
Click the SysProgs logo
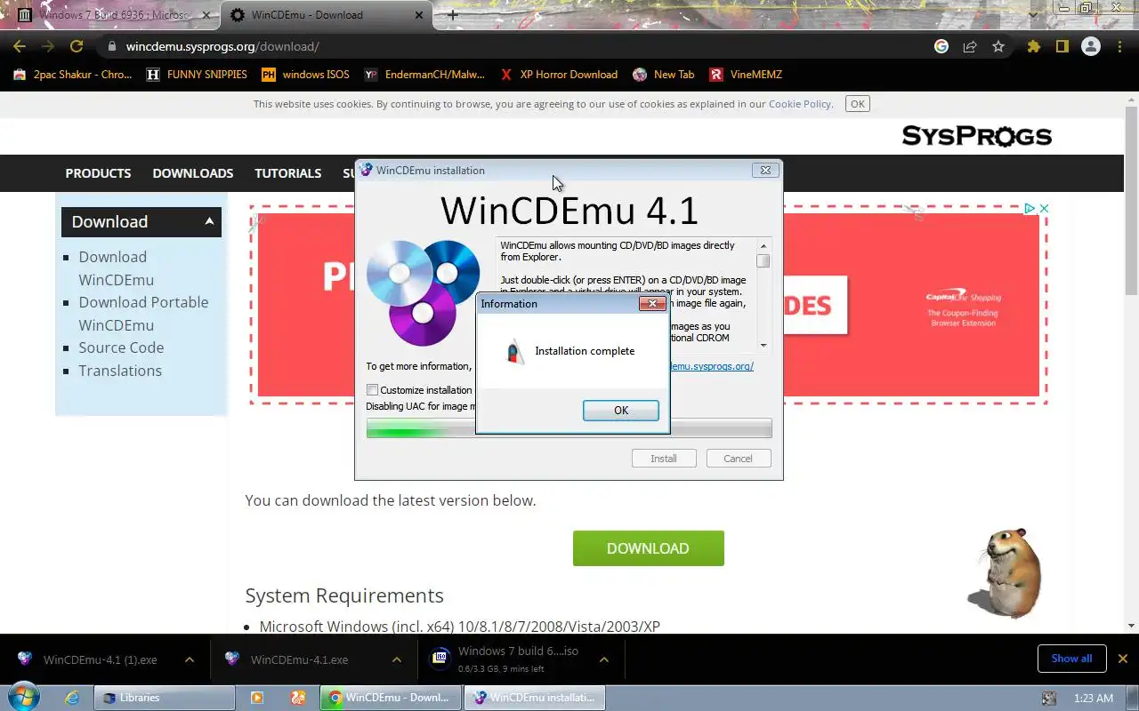point(977,136)
